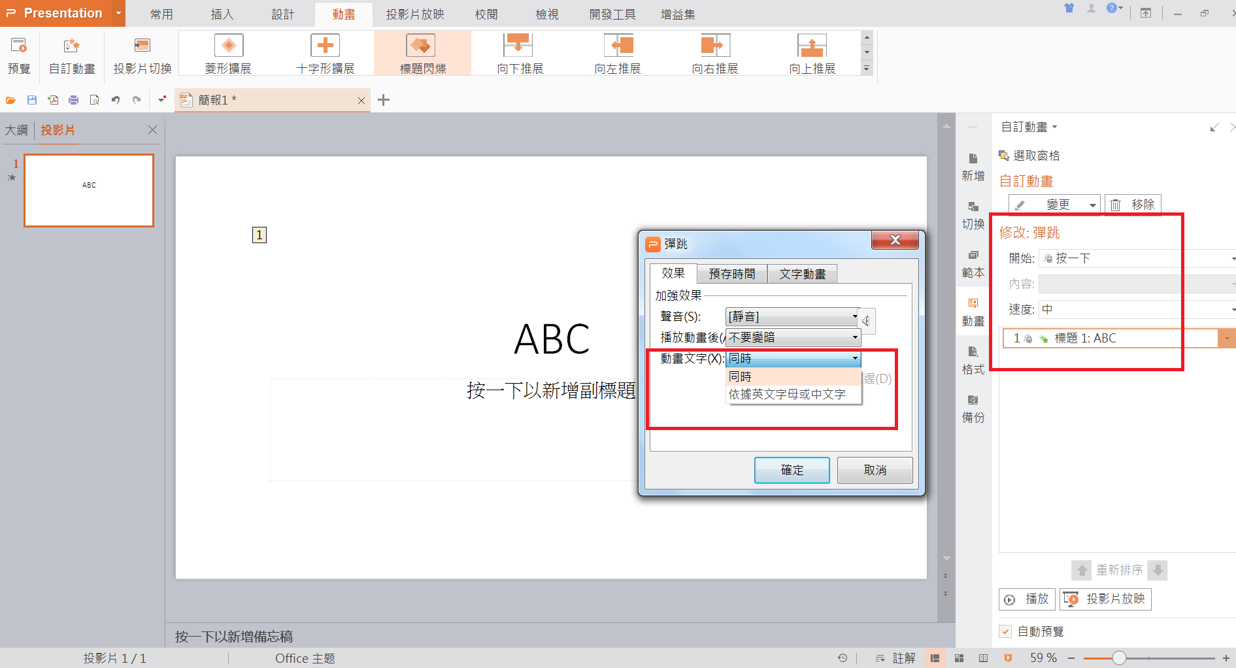Select 同時 option in list
Image resolution: width=1236 pixels, height=668 pixels.
(x=793, y=376)
